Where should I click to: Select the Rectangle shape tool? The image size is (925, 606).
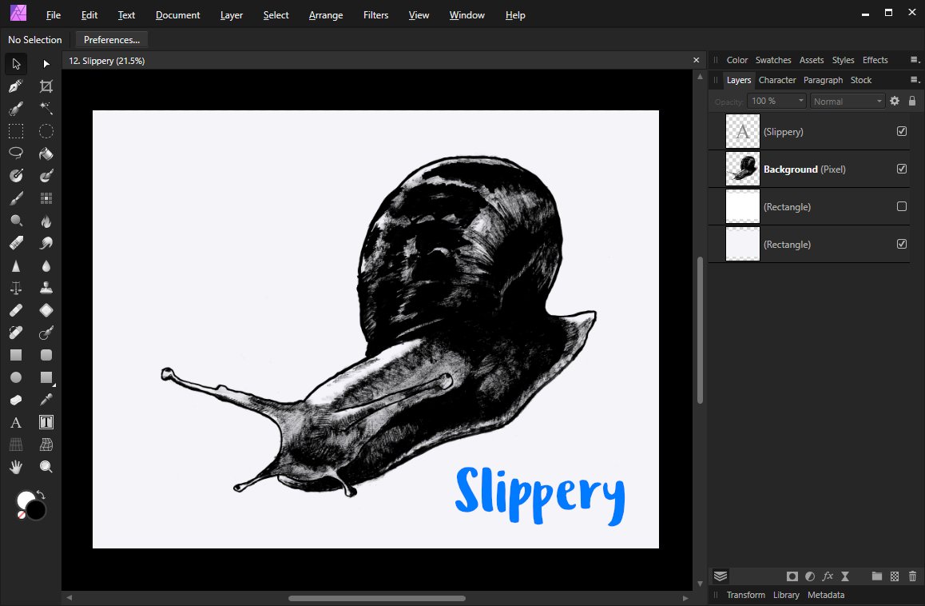[16, 355]
